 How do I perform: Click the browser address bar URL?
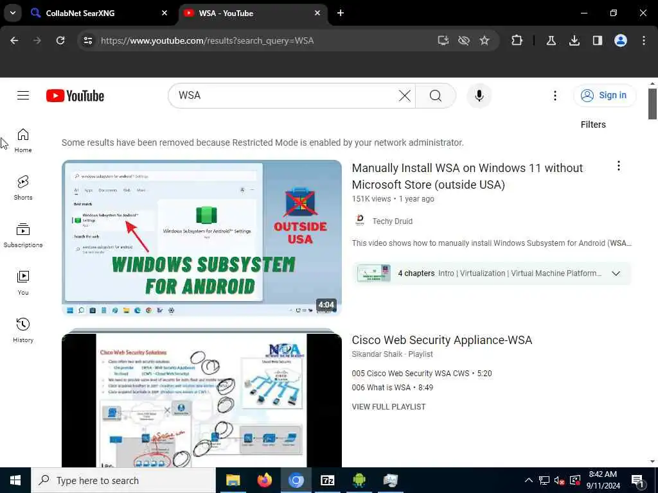click(x=207, y=40)
